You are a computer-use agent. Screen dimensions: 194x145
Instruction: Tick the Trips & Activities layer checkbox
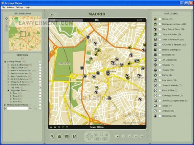(160, 34)
